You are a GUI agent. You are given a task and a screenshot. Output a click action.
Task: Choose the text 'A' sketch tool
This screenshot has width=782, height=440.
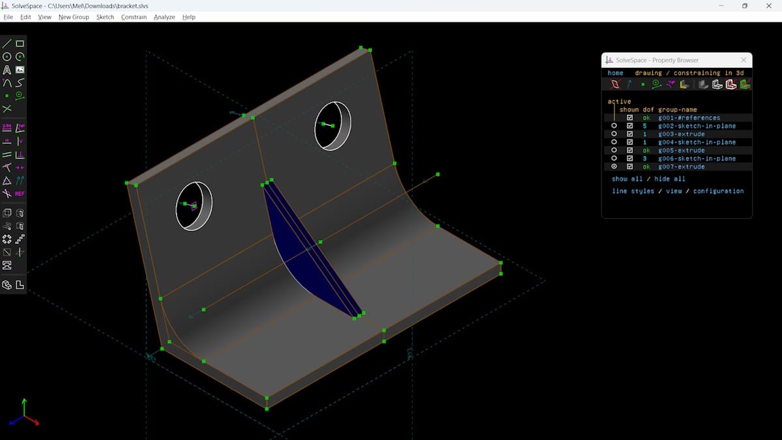coord(7,70)
